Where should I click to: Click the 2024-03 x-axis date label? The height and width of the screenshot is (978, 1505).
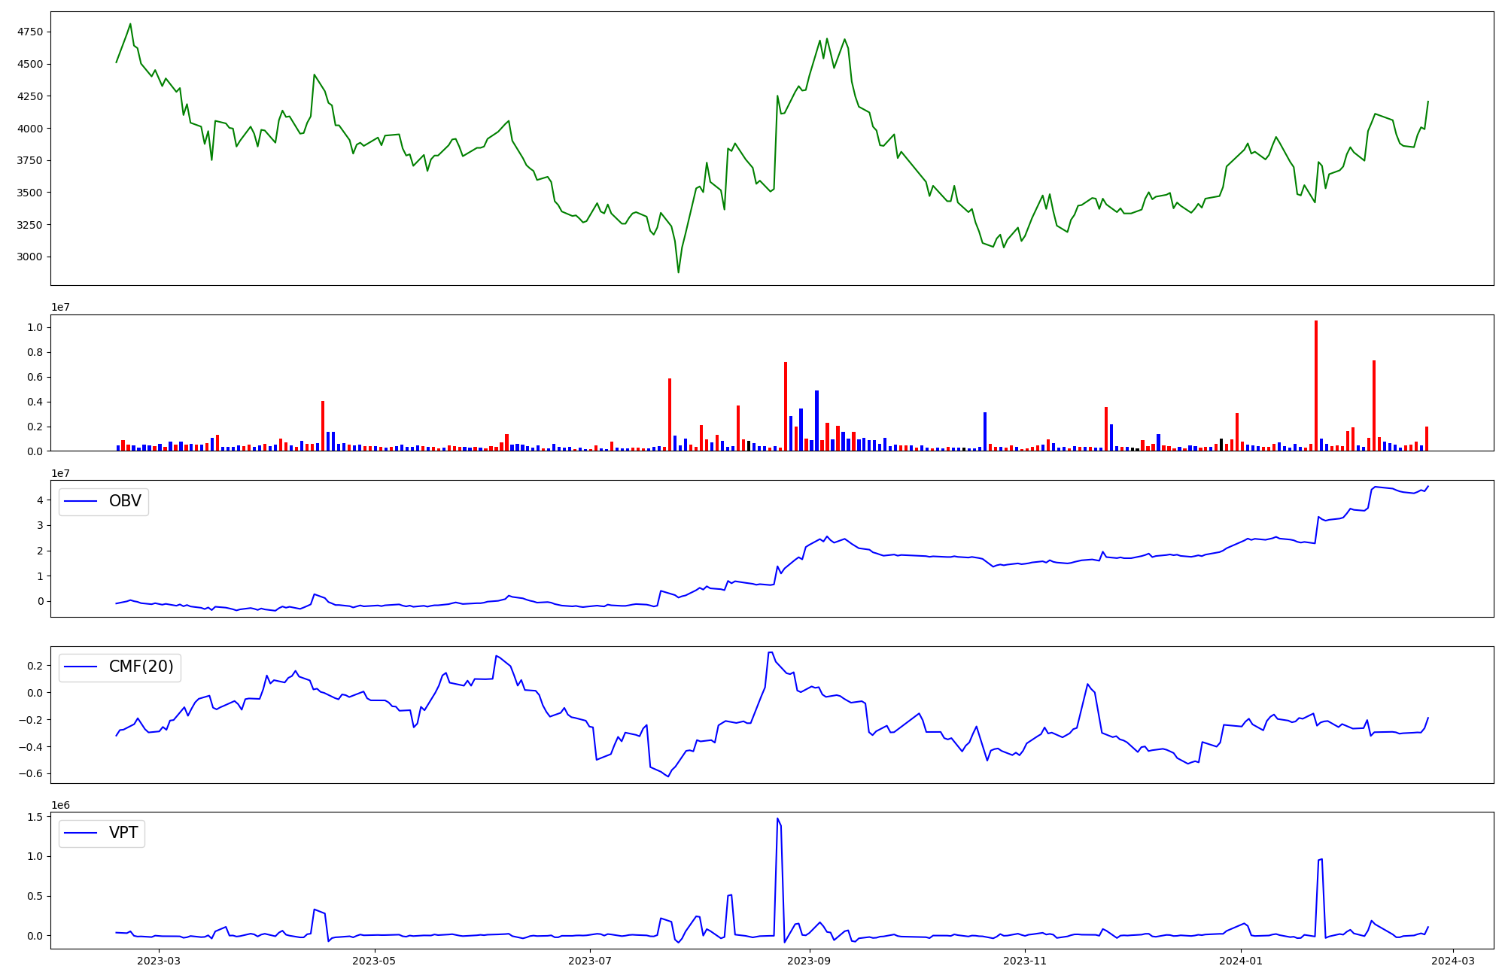tap(1452, 961)
